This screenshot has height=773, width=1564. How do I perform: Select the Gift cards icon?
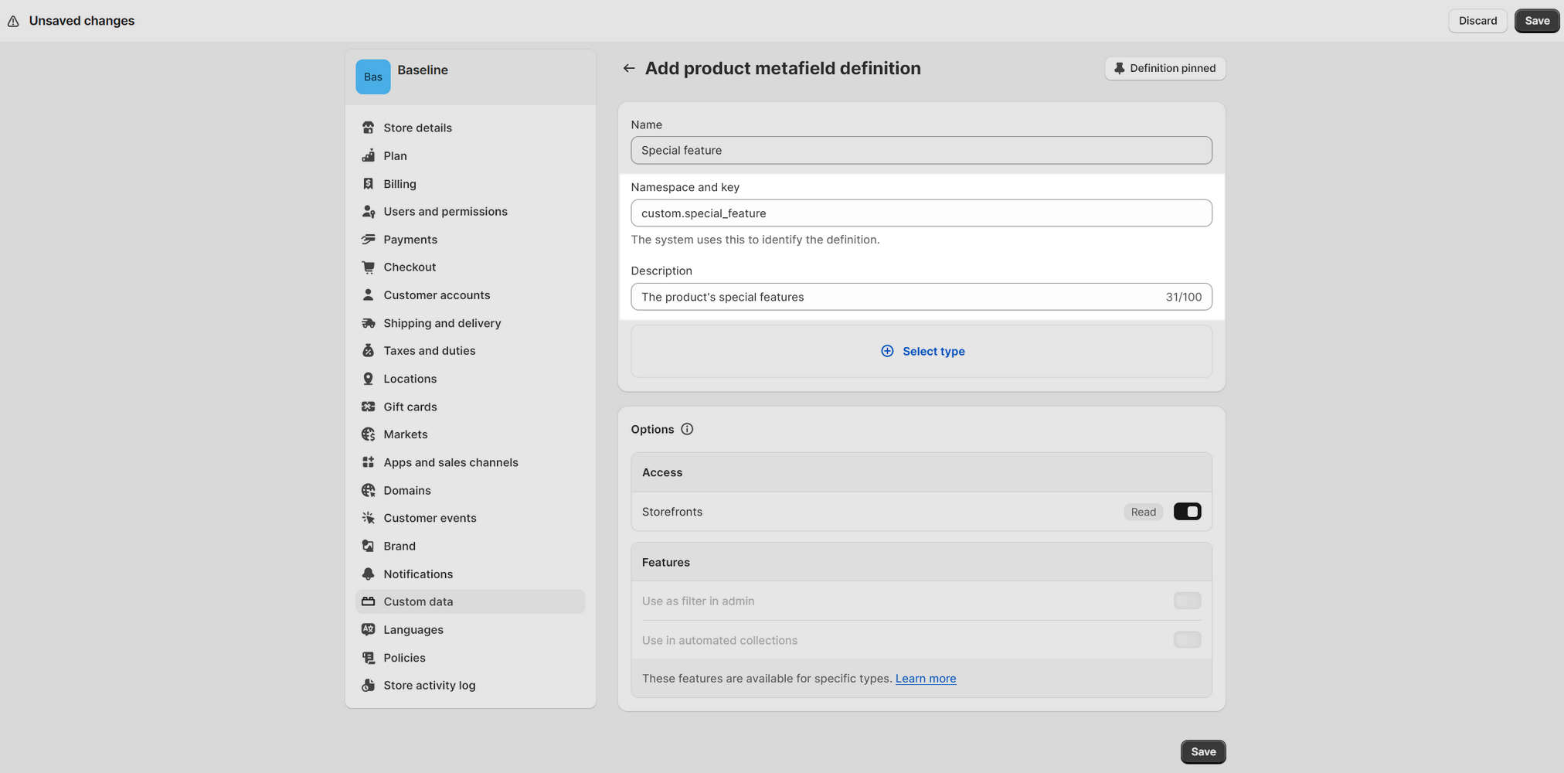[x=369, y=406]
